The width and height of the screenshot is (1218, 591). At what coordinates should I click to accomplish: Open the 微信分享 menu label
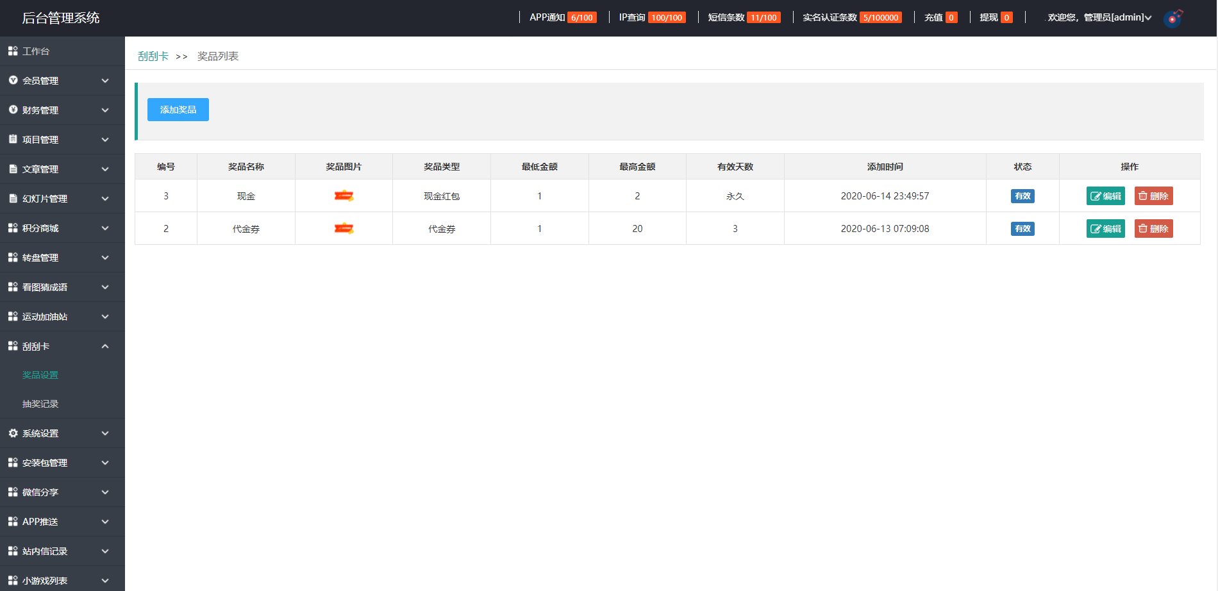pos(40,492)
